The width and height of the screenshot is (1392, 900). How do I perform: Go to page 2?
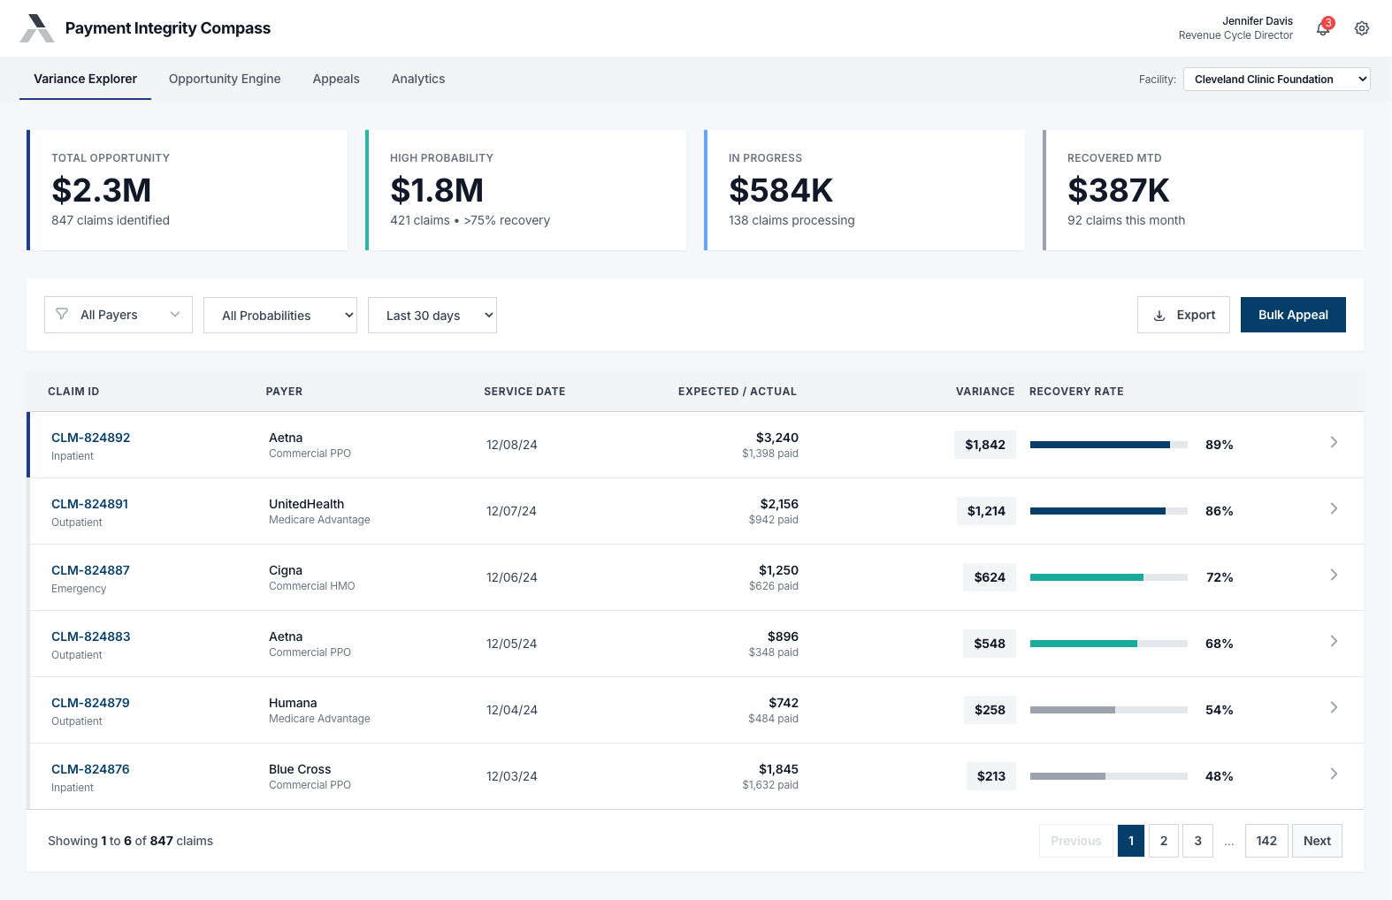(1164, 841)
